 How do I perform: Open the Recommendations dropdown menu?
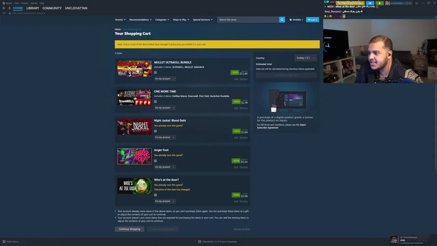coord(140,19)
